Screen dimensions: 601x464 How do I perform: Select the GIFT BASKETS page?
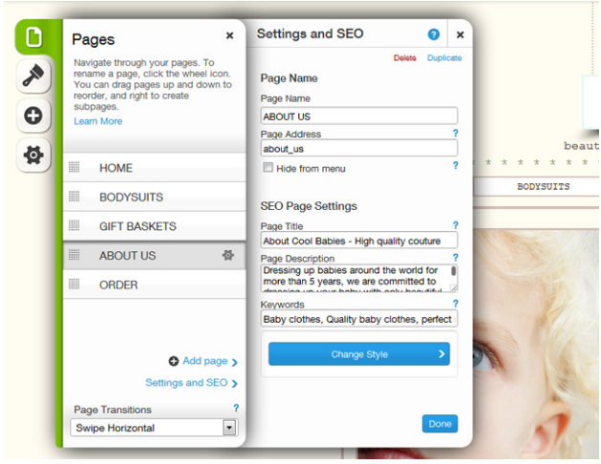click(154, 226)
